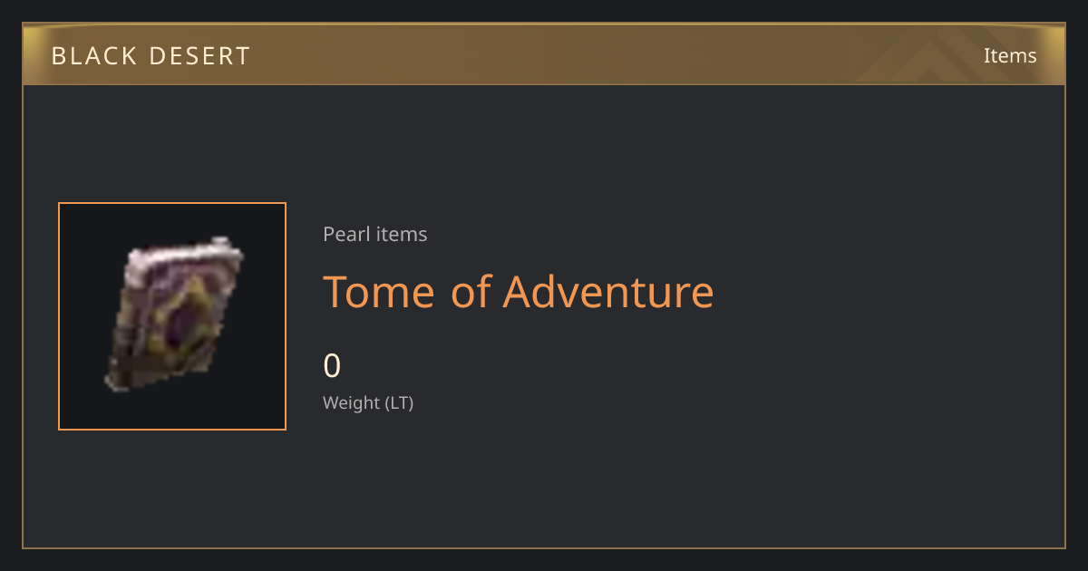Click the weight value 0

pyautogui.click(x=332, y=365)
